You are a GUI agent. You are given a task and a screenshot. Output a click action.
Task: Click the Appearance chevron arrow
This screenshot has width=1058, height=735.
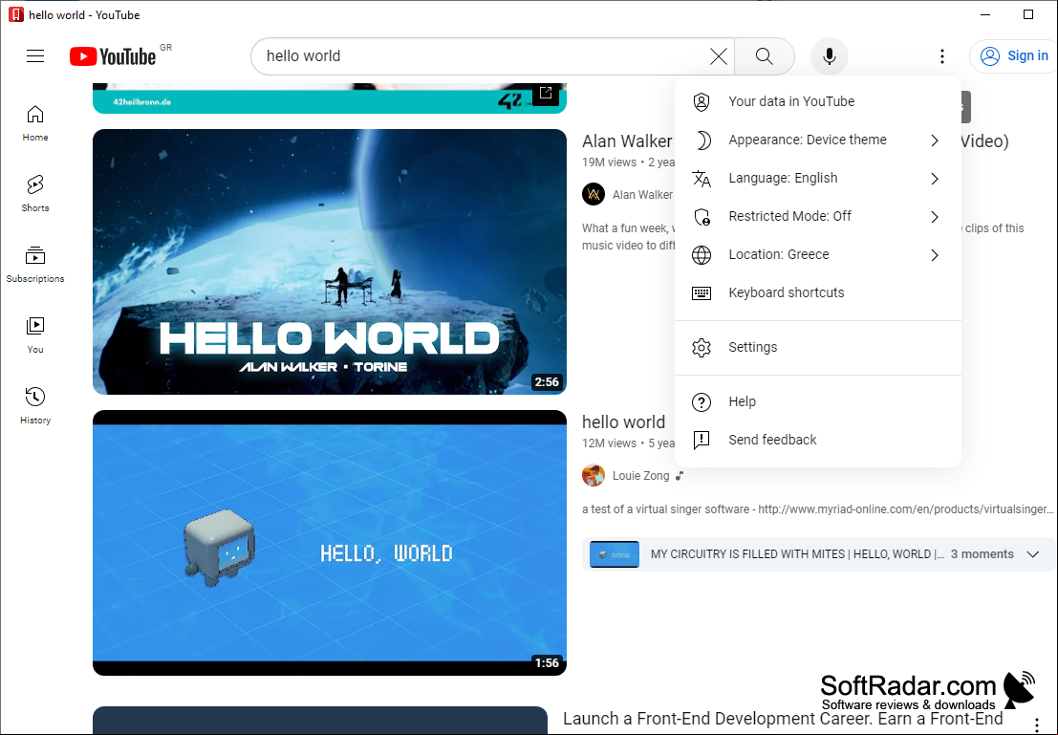(935, 141)
